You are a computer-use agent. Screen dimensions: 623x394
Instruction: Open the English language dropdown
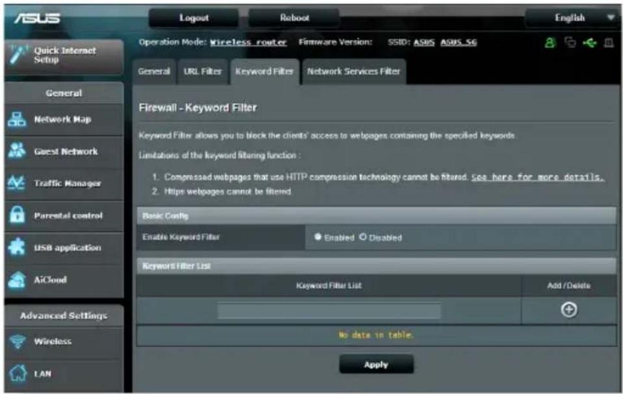pyautogui.click(x=572, y=18)
